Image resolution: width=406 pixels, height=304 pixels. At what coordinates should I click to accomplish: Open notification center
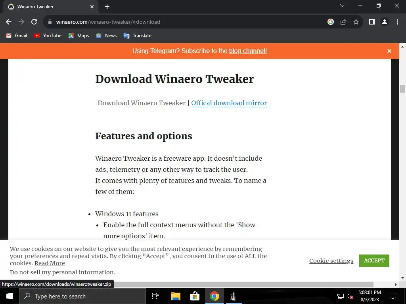393,296
